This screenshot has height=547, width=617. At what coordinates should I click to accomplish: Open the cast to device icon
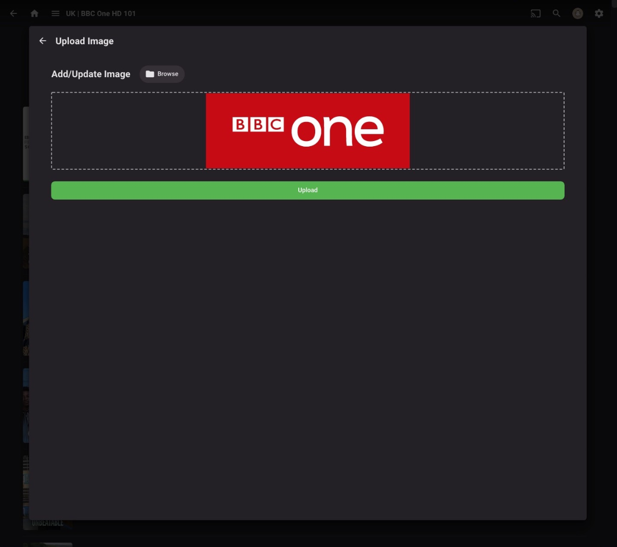tap(536, 13)
